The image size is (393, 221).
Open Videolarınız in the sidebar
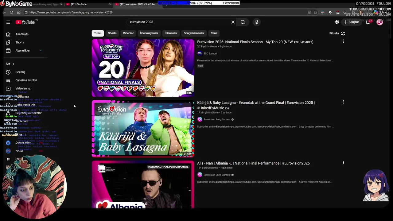pos(23,88)
